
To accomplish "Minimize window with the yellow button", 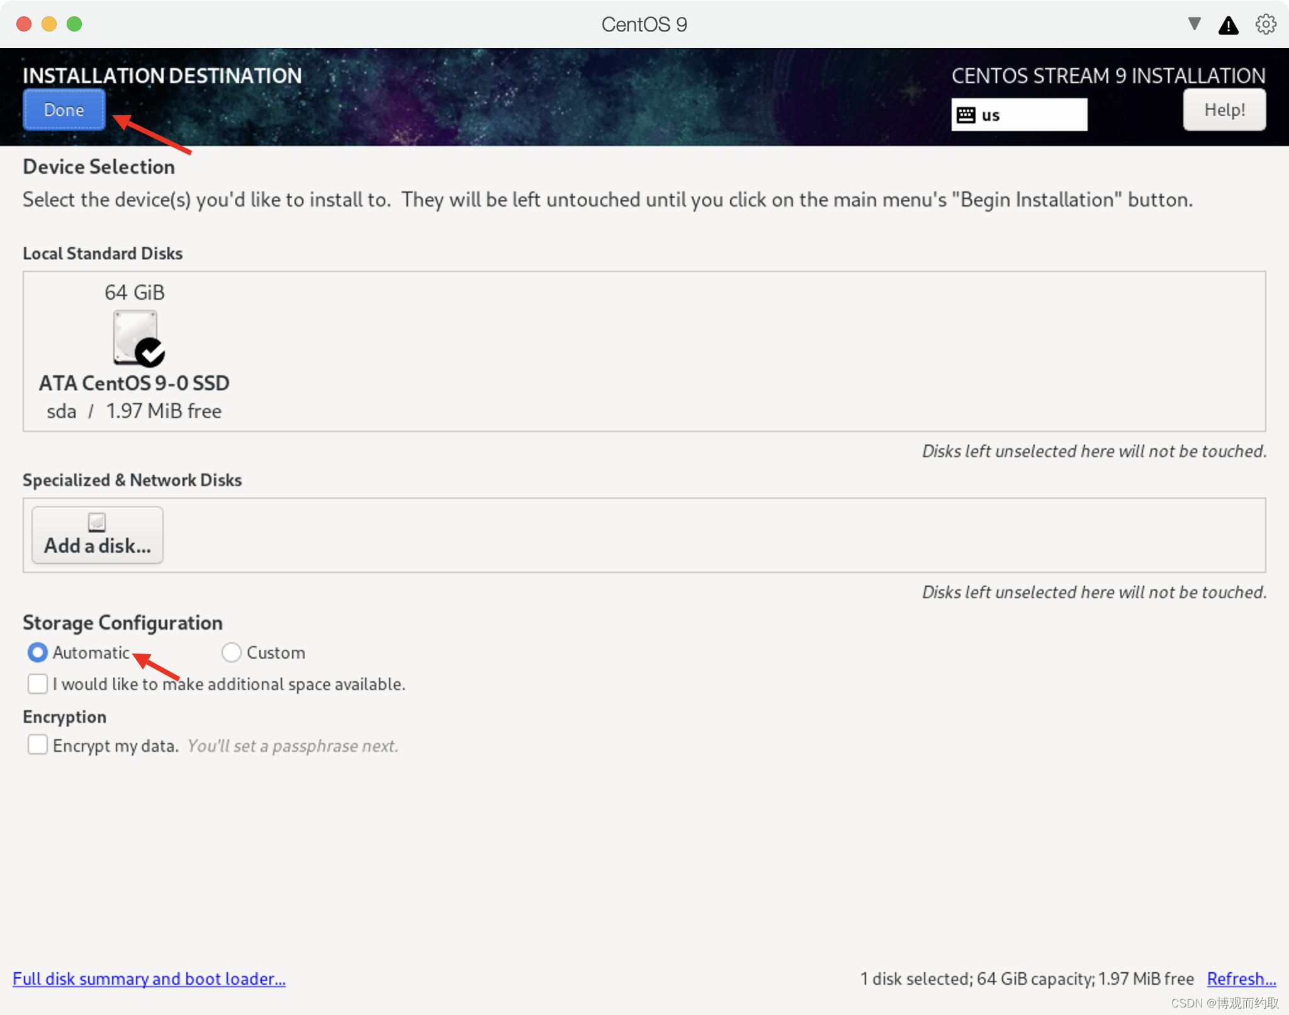I will [49, 24].
